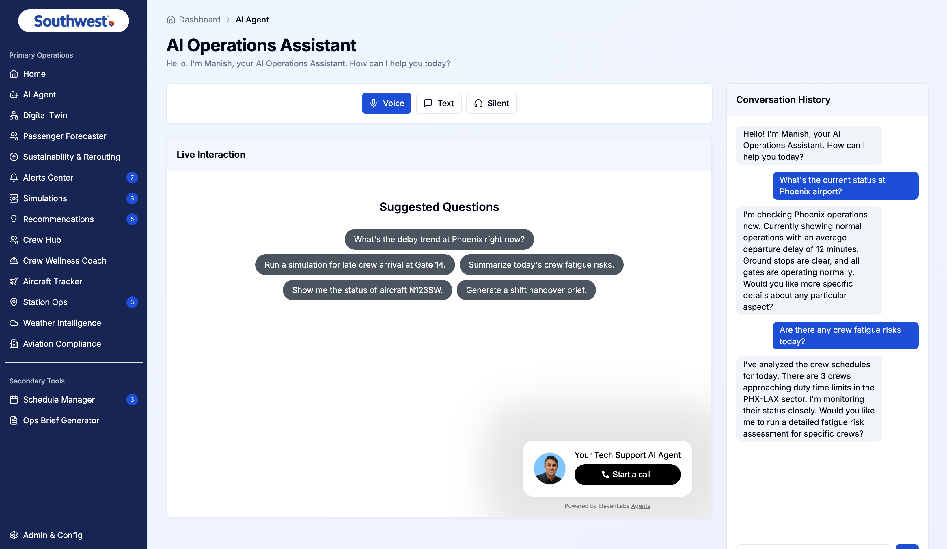Click the Schedule Manager badge showing 3
Screen dimensions: 947x549
132,400
